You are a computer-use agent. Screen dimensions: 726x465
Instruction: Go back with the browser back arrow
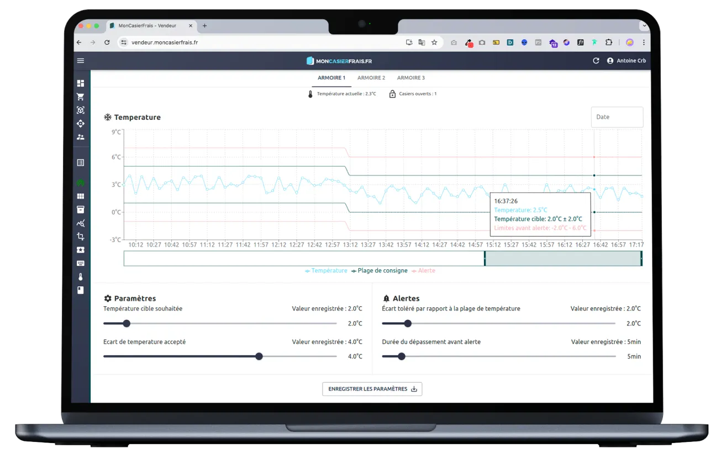point(79,42)
